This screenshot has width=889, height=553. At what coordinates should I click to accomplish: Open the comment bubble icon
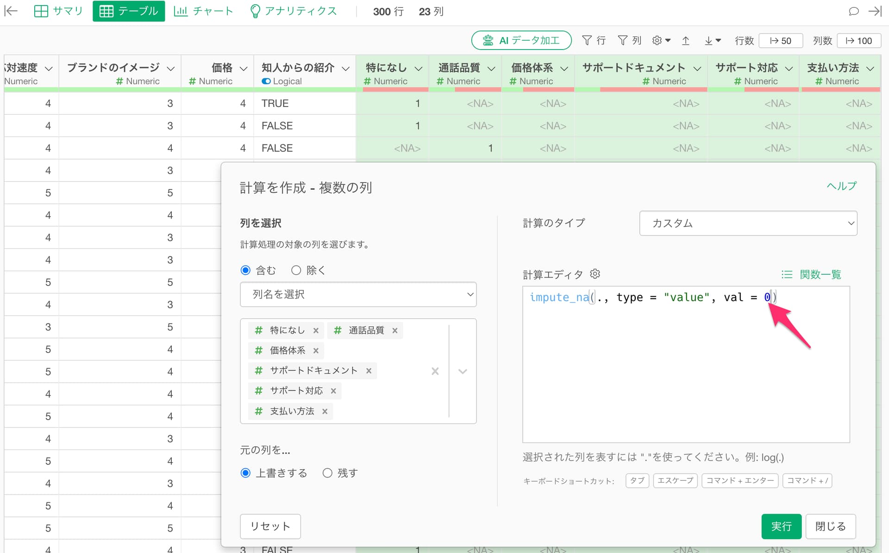pyautogui.click(x=853, y=11)
